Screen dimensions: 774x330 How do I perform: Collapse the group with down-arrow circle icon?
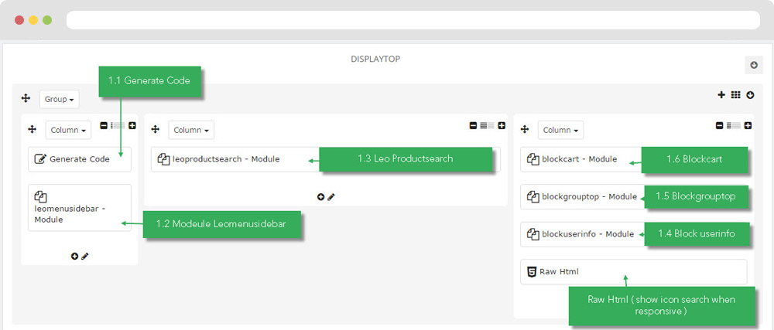coord(750,95)
